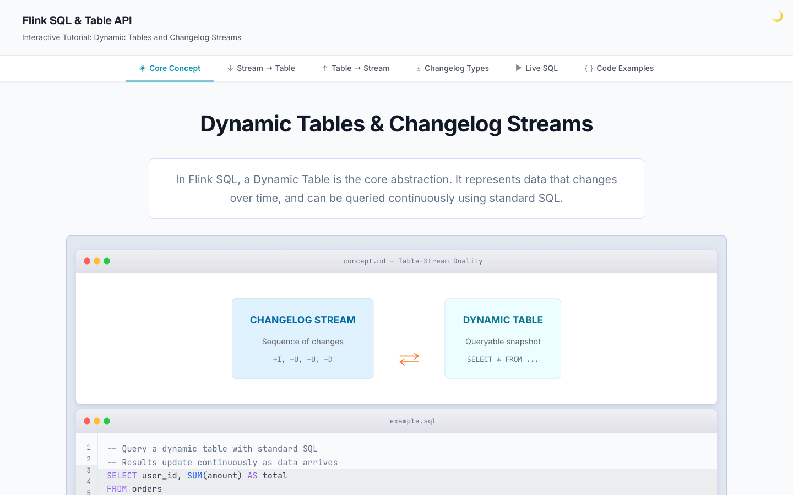
Task: Click the plus-minus icon beside Changelog Types
Action: (x=419, y=69)
